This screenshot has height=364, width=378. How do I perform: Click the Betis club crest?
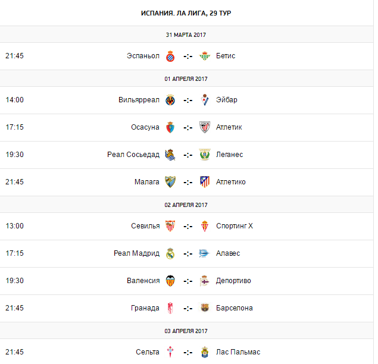point(205,56)
